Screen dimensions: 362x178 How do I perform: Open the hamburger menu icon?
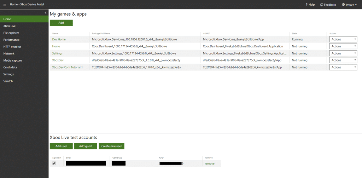[x=5, y=5]
